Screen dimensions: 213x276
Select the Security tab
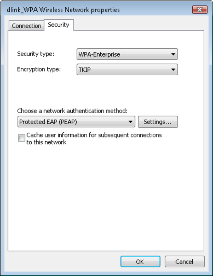59,25
